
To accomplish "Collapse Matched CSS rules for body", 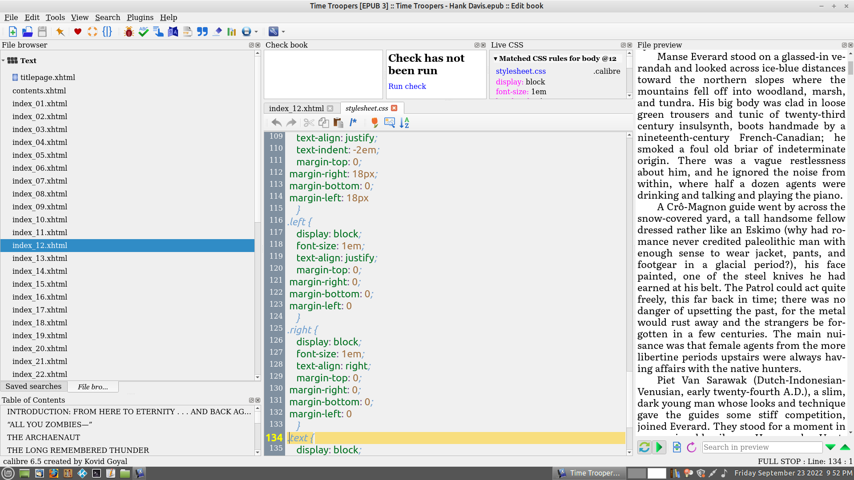I will pyautogui.click(x=495, y=59).
